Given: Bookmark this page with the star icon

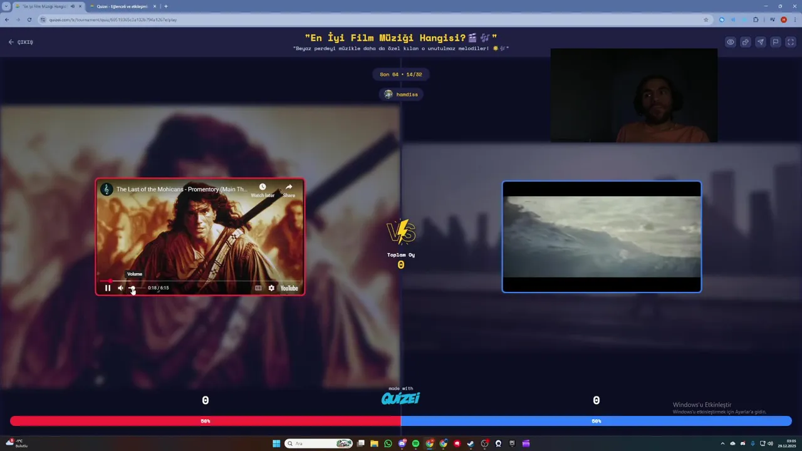Looking at the screenshot, I should (706, 19).
